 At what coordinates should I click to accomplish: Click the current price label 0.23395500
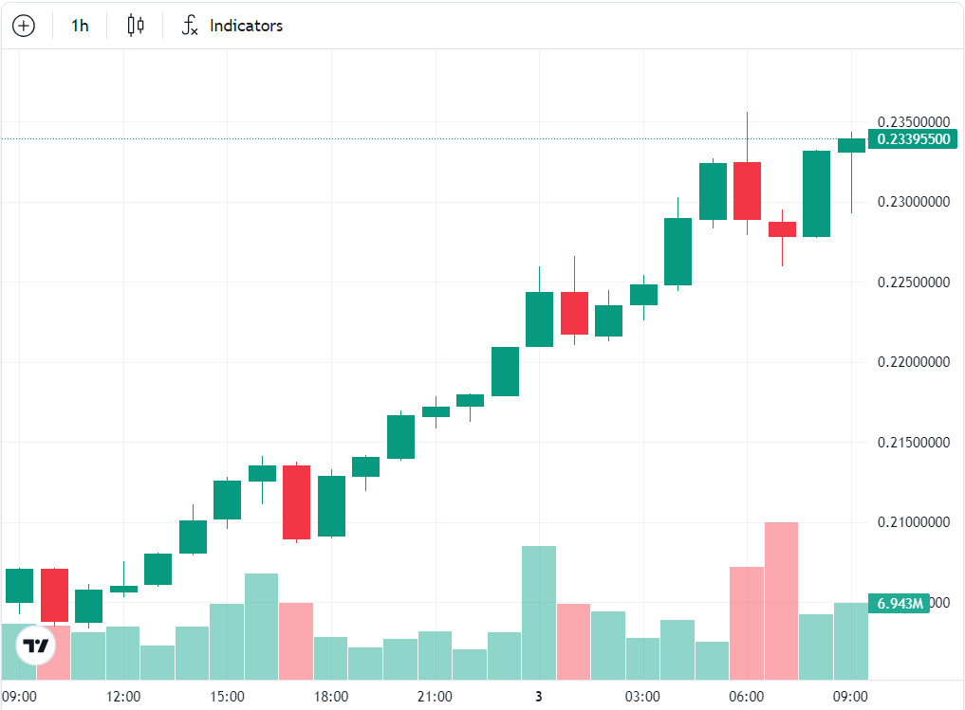[x=914, y=139]
